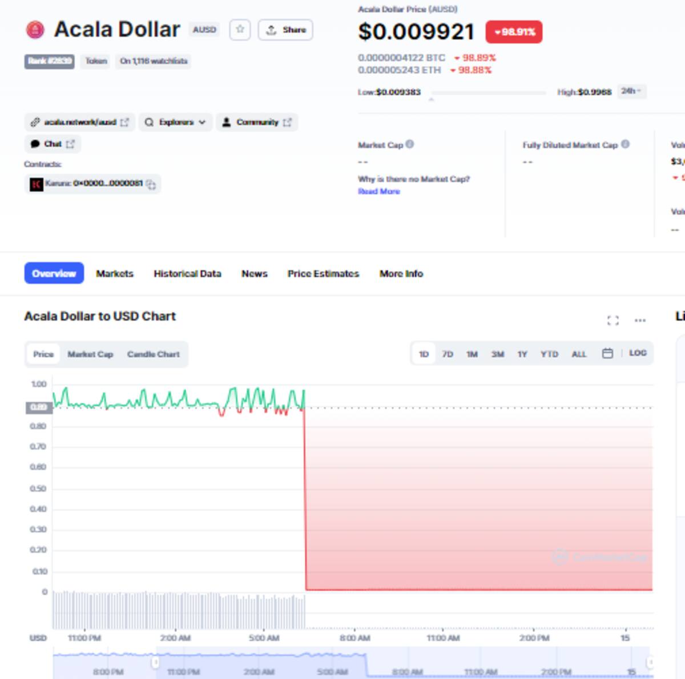Screen dimensions: 685x679
Task: Open the Price Estimates tab
Action: click(323, 273)
